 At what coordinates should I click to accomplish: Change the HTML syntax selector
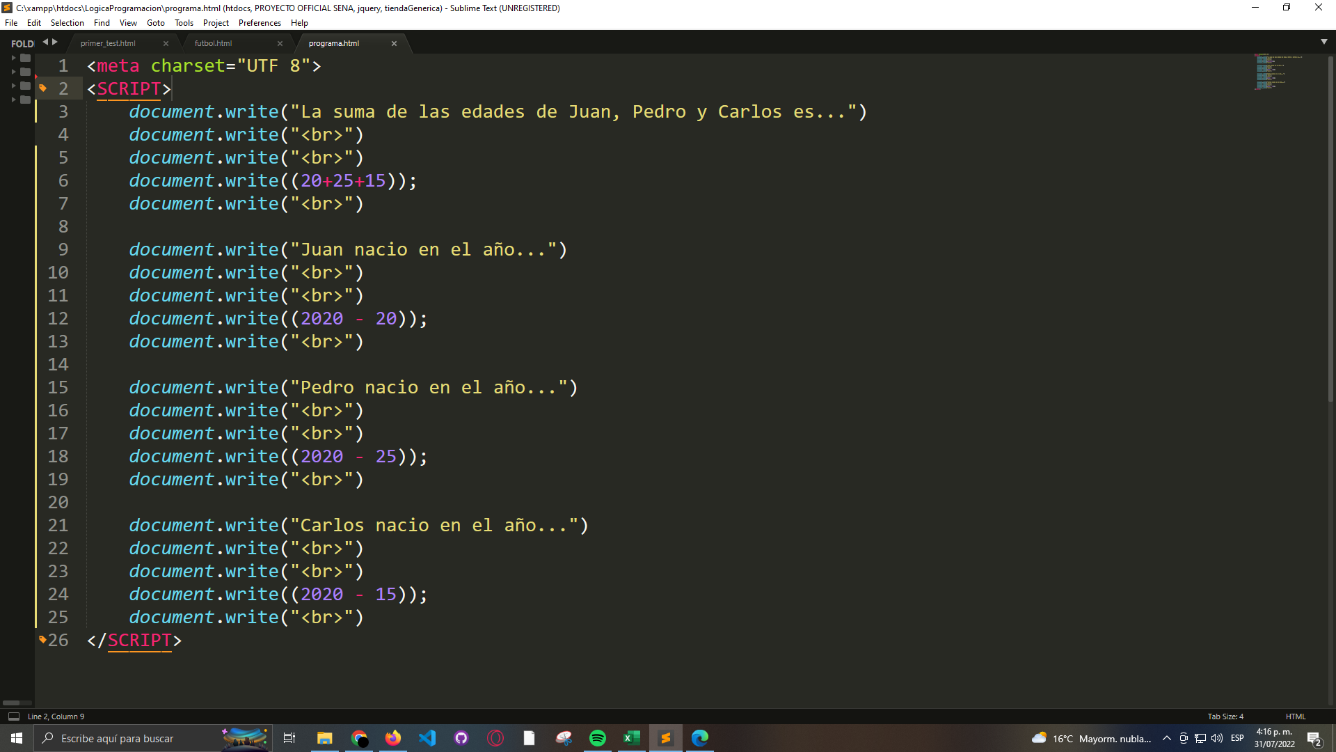pos(1296,716)
